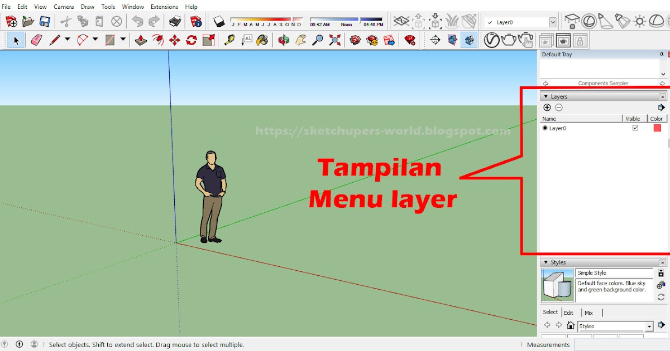Select the Move tool

click(x=175, y=40)
